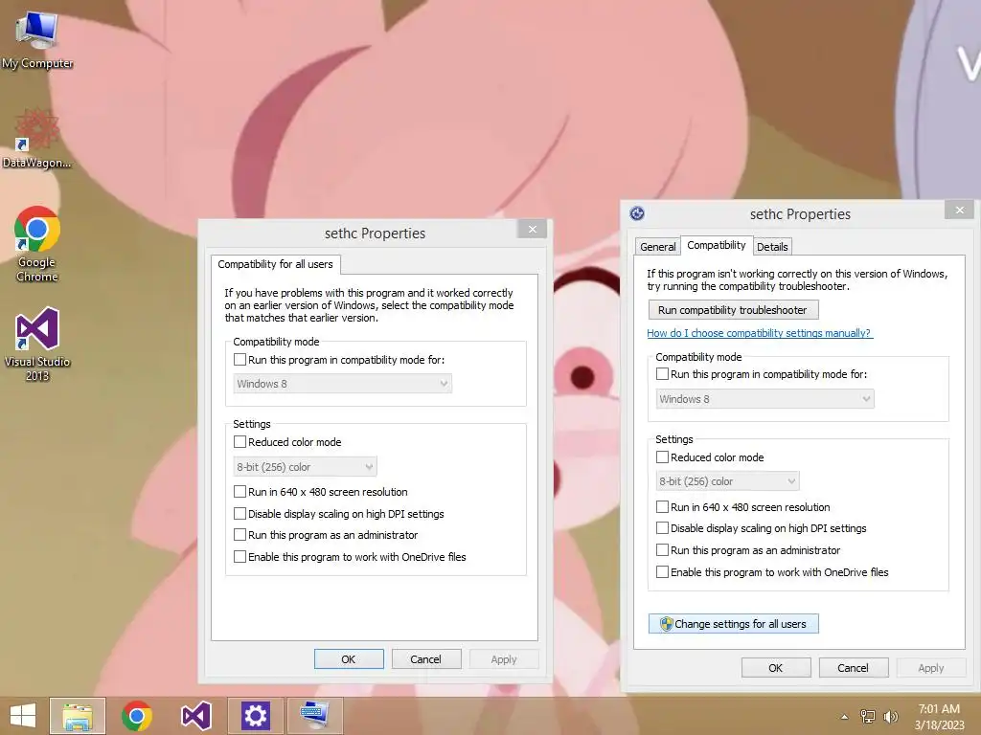
Task: Switch to the Details tab
Action: click(772, 247)
